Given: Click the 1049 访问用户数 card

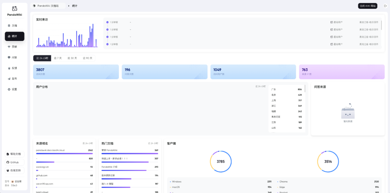Looking at the screenshot, I should 253,72.
